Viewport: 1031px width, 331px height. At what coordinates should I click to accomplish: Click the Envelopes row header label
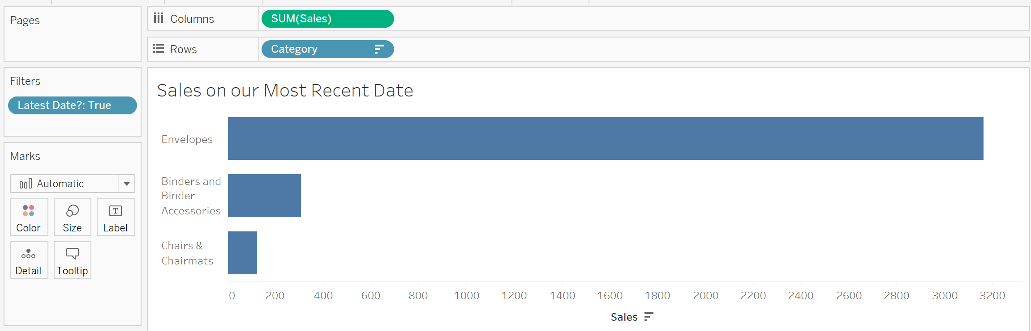coord(187,139)
